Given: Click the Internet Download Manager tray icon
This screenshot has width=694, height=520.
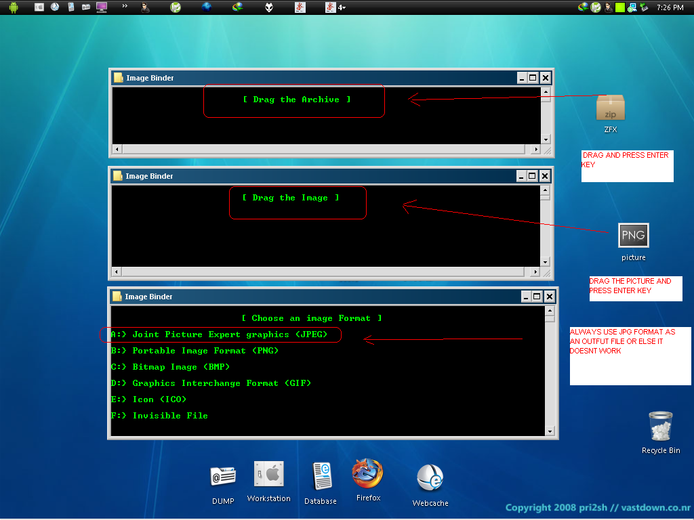Looking at the screenshot, I should [x=584, y=7].
